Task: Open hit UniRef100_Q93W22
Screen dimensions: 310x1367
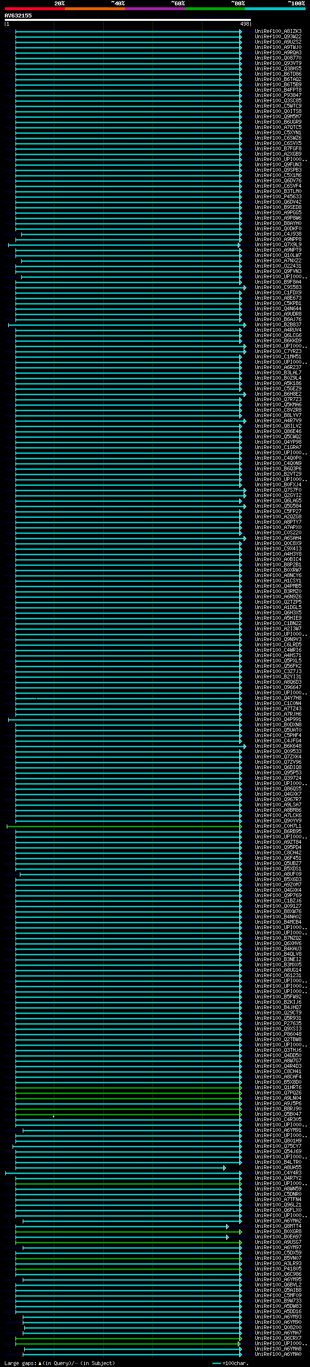Action: 278,37
